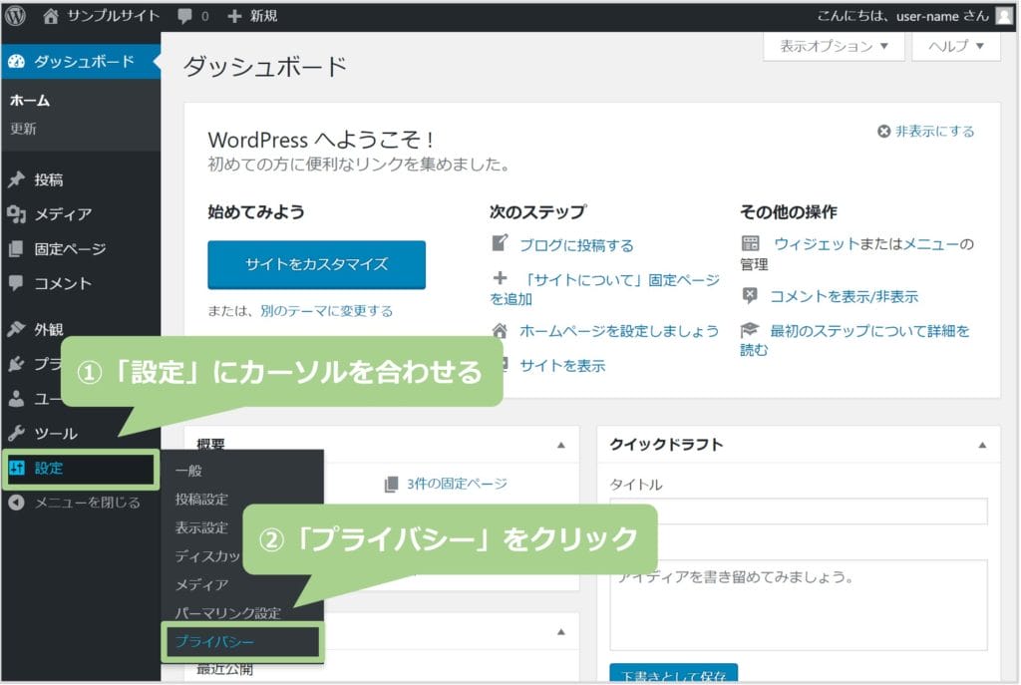Focus the タイトル input field
Viewport: 1021px width, 685px height.
tap(799, 512)
